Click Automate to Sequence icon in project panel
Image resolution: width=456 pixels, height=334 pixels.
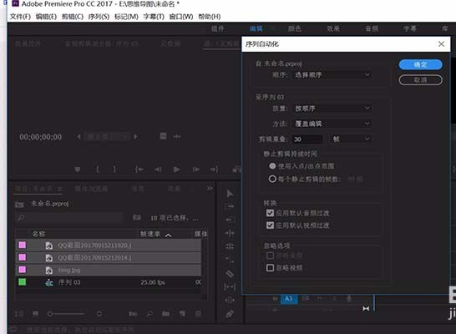133,314
